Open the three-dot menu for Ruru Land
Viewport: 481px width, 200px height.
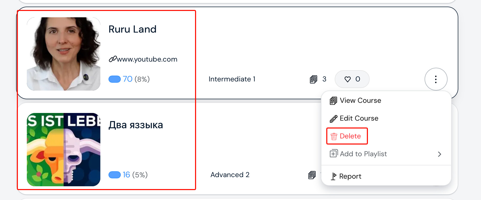click(436, 79)
